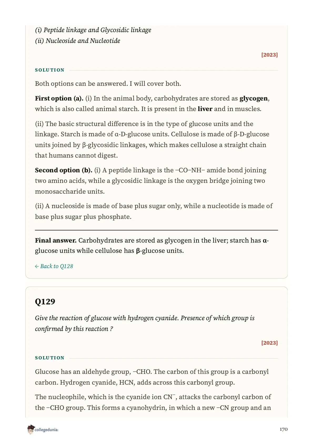Click the first SOLUTION label
Image resolution: width=313 pixels, height=443 pixels.
(50, 70)
